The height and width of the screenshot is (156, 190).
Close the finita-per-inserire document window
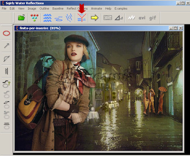(x=181, y=28)
